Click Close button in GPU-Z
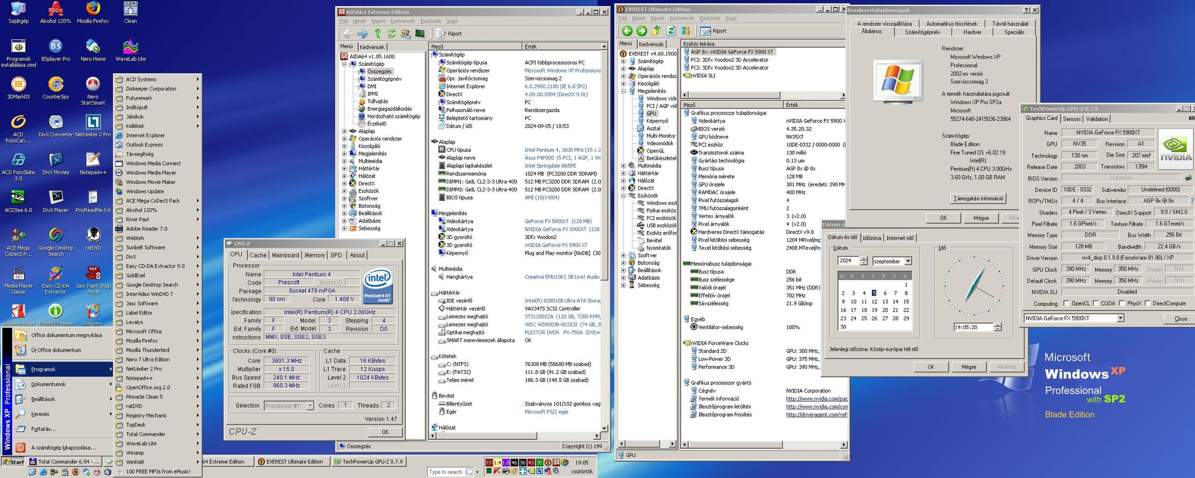Image resolution: width=1195 pixels, height=478 pixels. [x=1181, y=319]
